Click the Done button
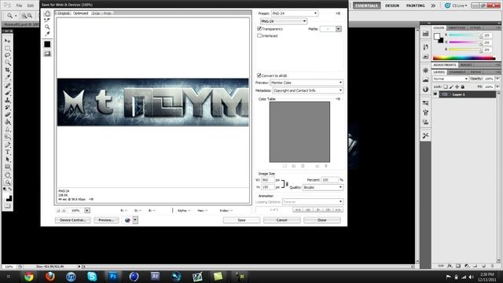503x283 pixels. pyautogui.click(x=321, y=220)
